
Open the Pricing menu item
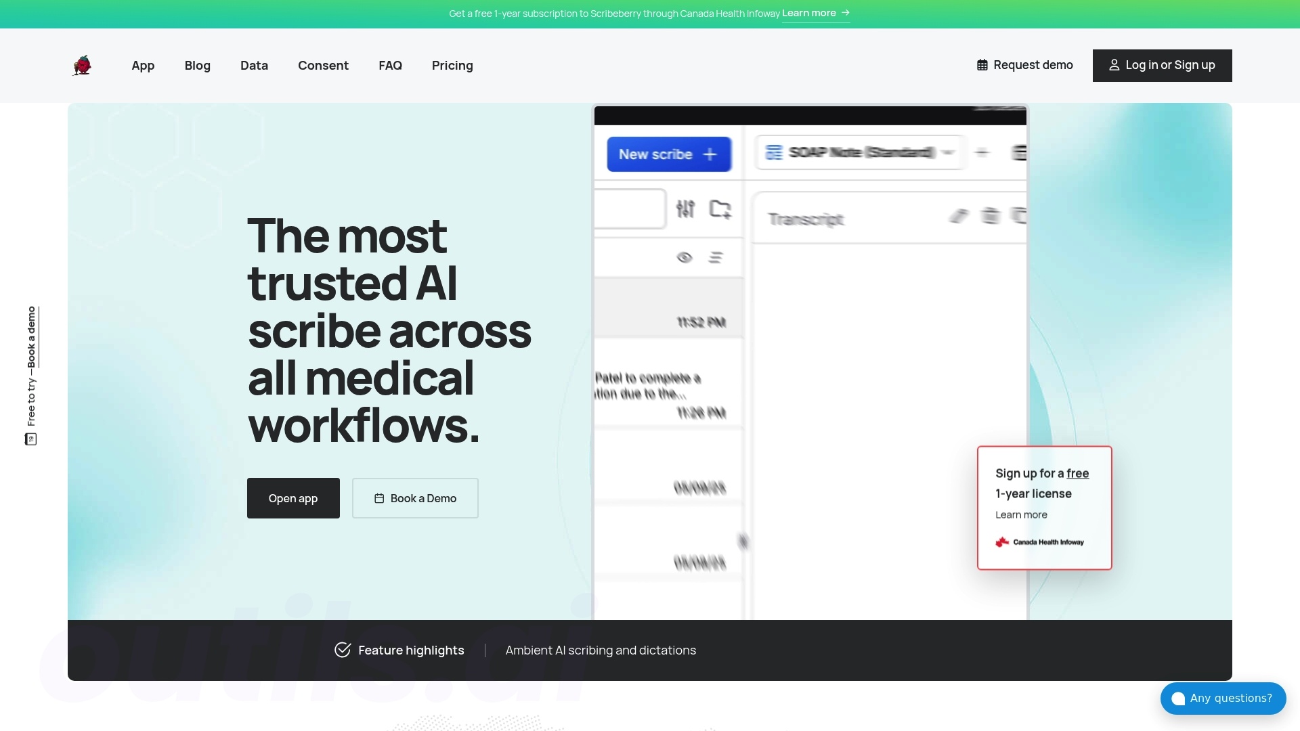click(452, 66)
